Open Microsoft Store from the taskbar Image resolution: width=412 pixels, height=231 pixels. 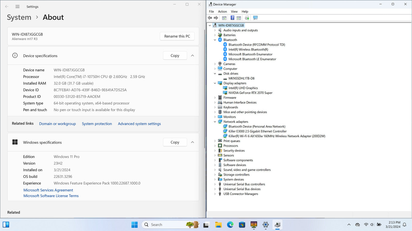click(x=242, y=225)
